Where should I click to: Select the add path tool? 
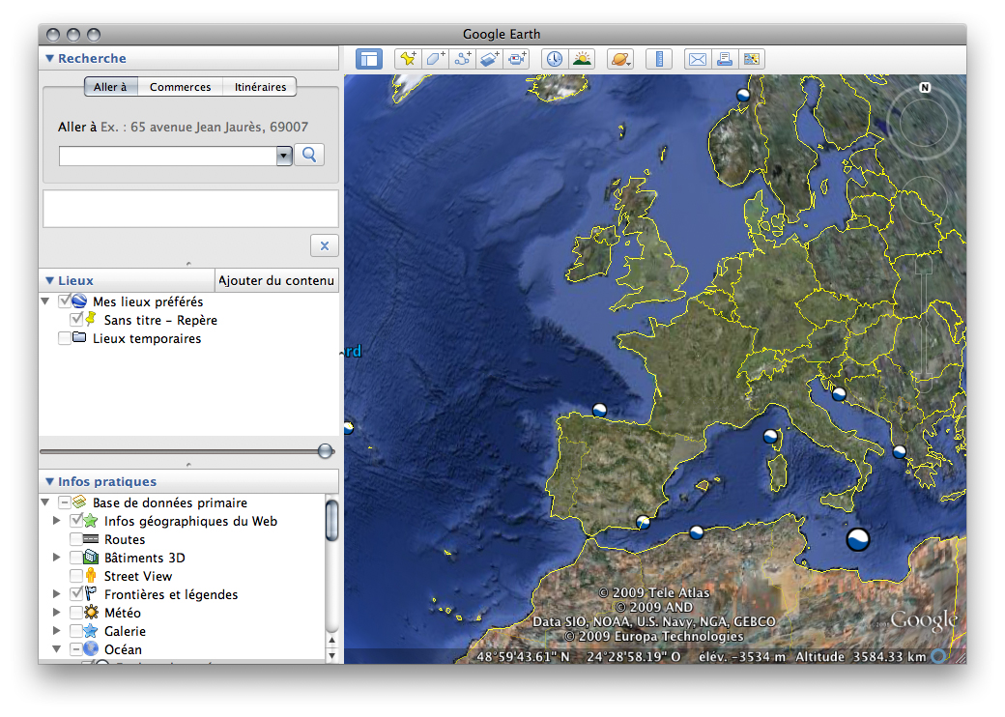463,59
